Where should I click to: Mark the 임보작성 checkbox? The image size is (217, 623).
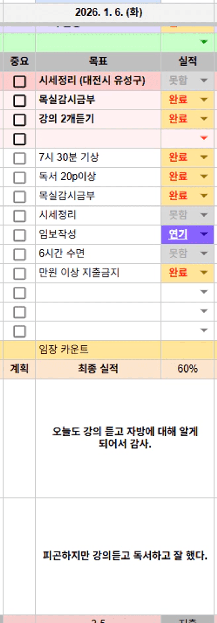pyautogui.click(x=19, y=235)
